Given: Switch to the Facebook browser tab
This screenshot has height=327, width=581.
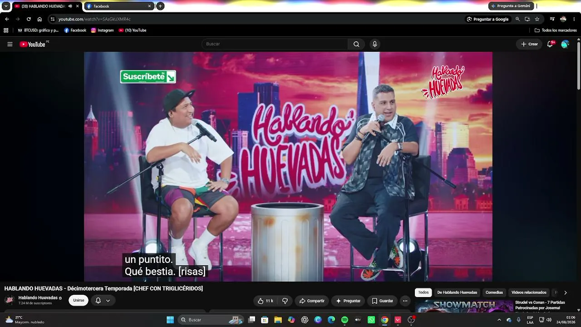Looking at the screenshot, I should 119,6.
